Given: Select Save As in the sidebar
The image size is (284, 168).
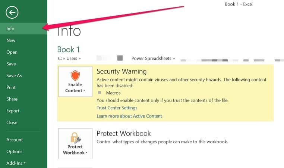Looking at the screenshot, I should pyautogui.click(x=14, y=75).
